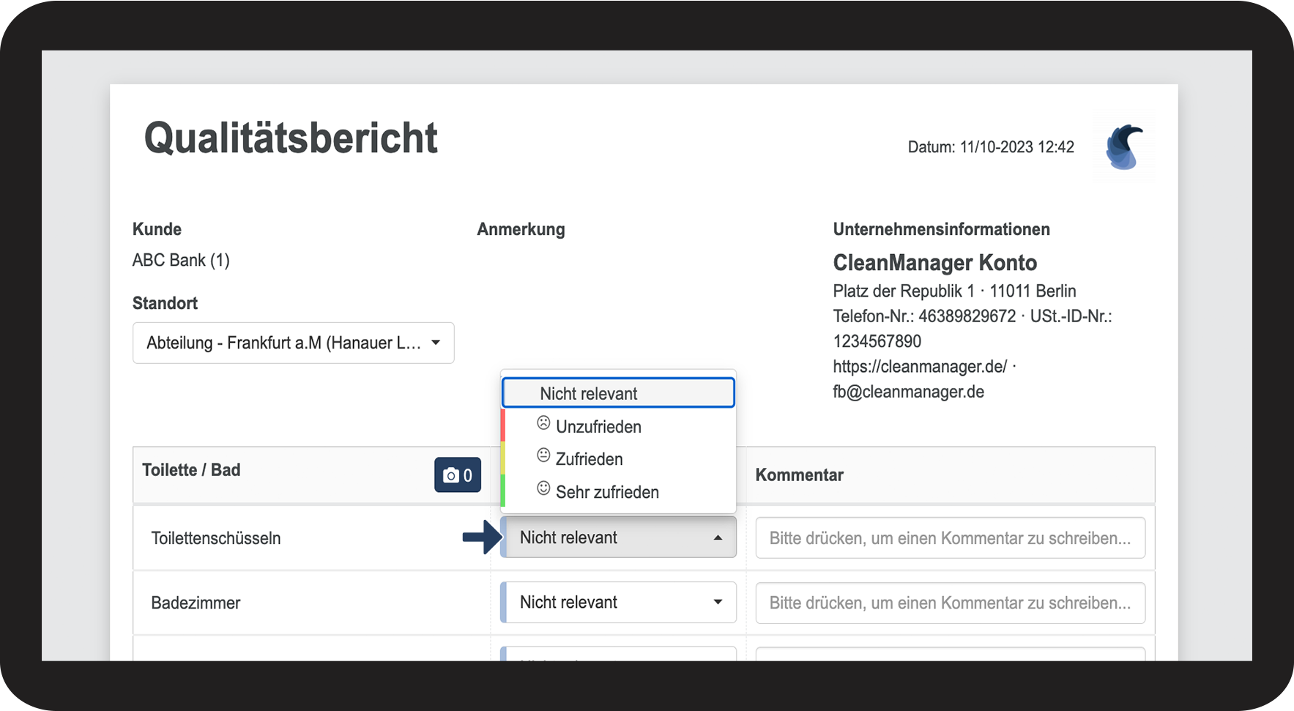The width and height of the screenshot is (1294, 711).
Task: Select the happy face icon next to Sehr zufrieden
Action: [x=543, y=488]
